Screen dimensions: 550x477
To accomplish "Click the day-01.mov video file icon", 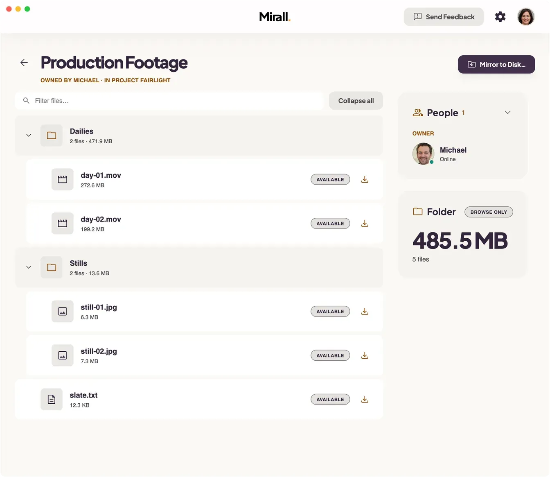I will click(63, 179).
